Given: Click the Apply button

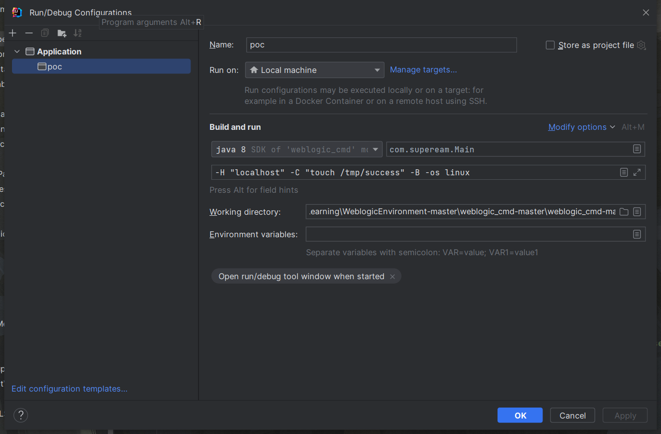Looking at the screenshot, I should click(625, 416).
